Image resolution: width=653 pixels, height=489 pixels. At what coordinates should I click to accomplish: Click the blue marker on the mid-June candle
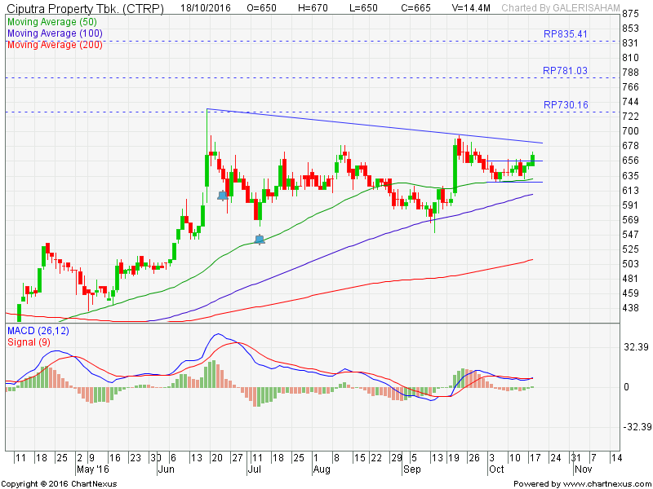(222, 196)
